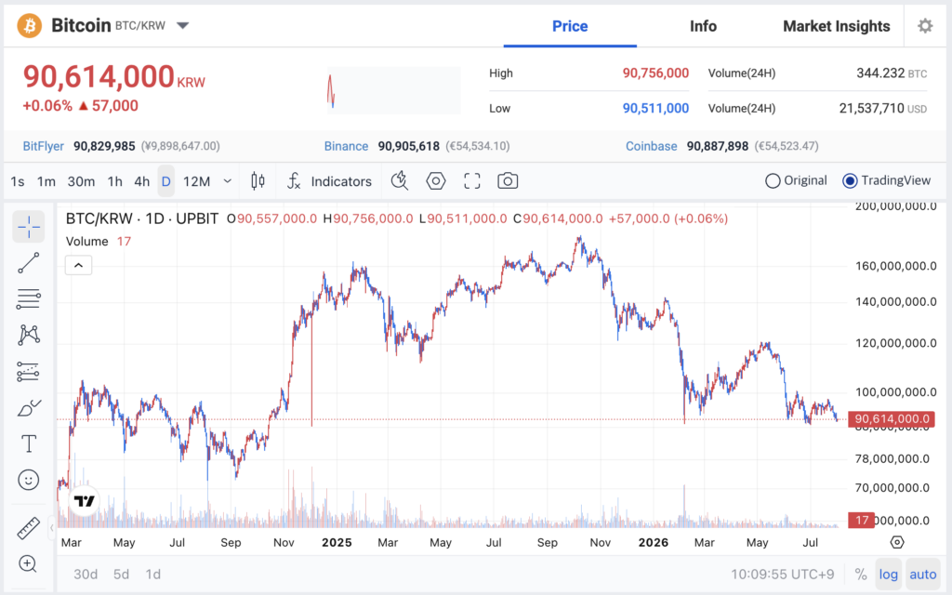Switch to the Price tab
The width and height of the screenshot is (952, 595).
click(570, 26)
